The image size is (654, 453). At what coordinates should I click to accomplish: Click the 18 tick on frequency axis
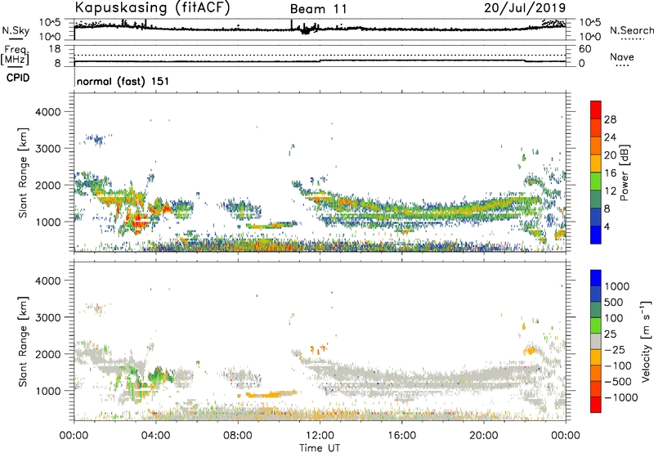point(55,49)
